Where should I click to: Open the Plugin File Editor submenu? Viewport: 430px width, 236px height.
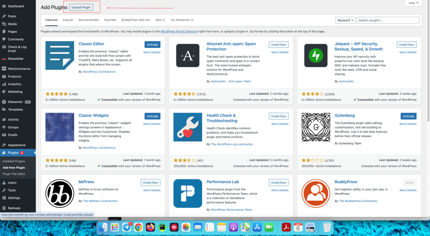click(x=14, y=174)
